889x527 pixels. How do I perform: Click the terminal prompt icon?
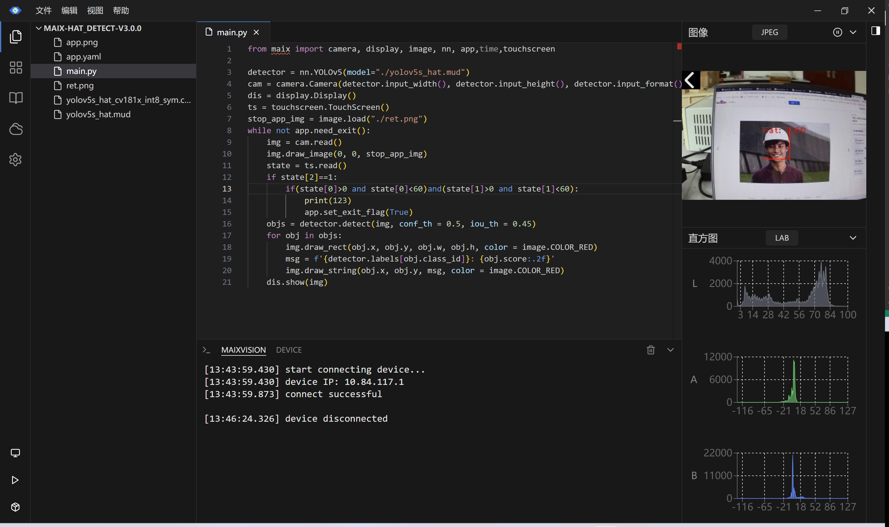click(206, 350)
